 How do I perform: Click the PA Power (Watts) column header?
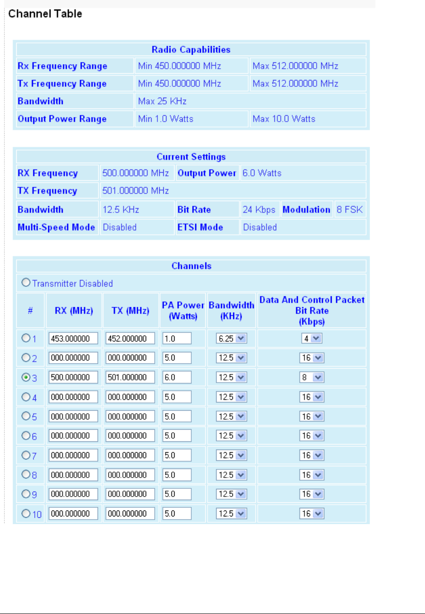click(183, 310)
